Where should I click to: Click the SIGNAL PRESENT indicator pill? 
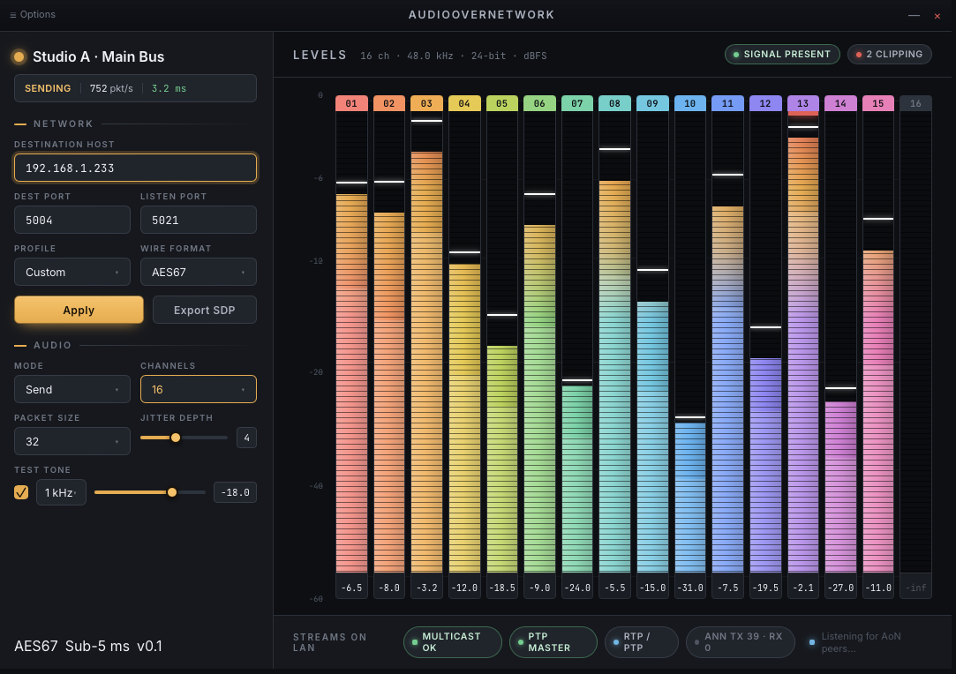click(x=781, y=54)
